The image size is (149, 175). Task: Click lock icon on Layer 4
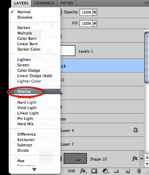pyautogui.click(x=135, y=130)
